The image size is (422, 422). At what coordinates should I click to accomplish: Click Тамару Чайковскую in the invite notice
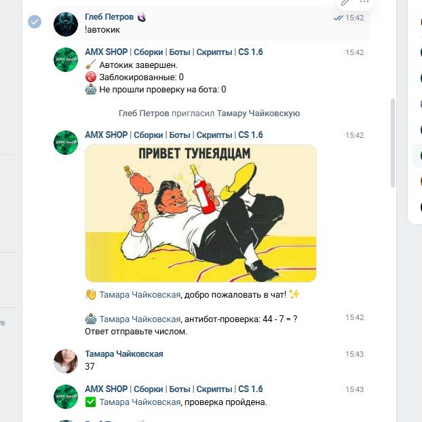258,113
